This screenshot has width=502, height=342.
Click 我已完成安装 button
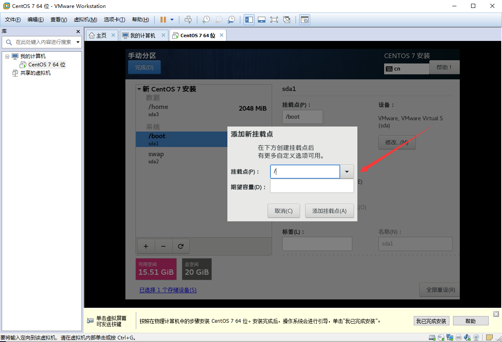click(431, 321)
